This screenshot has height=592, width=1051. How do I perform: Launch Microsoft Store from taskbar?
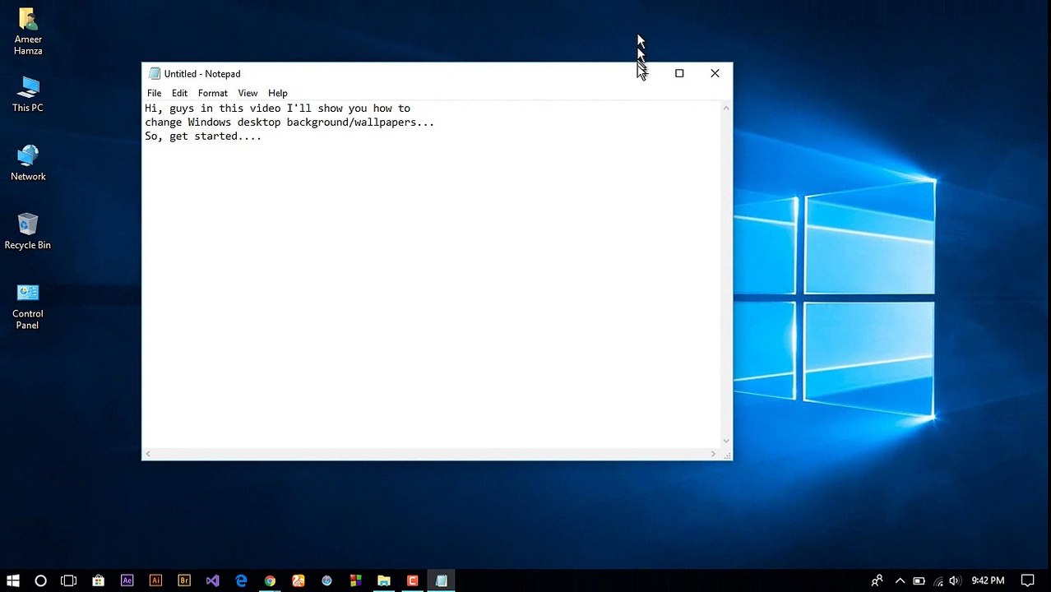pyautogui.click(x=98, y=580)
